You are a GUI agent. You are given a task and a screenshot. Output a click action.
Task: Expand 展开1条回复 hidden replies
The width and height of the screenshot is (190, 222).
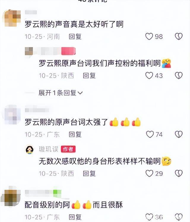click(61, 93)
